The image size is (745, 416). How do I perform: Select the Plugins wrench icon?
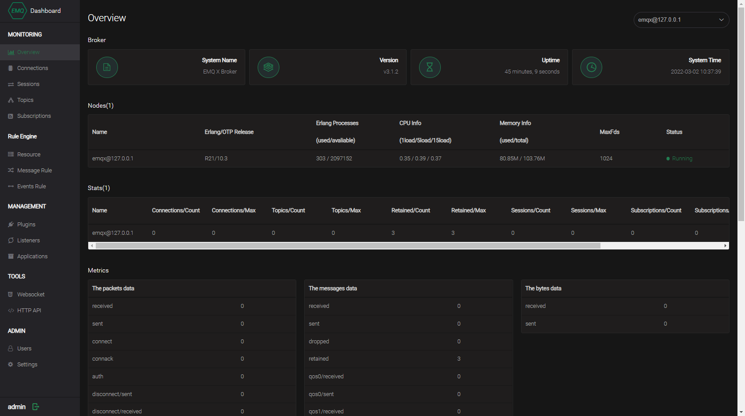[x=10, y=224]
